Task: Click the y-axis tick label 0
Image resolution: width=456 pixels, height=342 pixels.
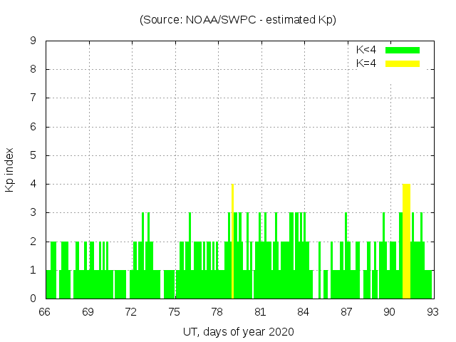Action: [33, 299]
